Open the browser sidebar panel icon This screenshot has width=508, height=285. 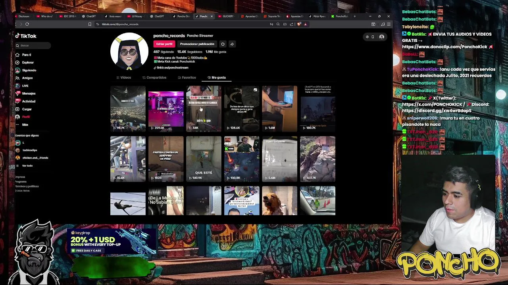(373, 24)
